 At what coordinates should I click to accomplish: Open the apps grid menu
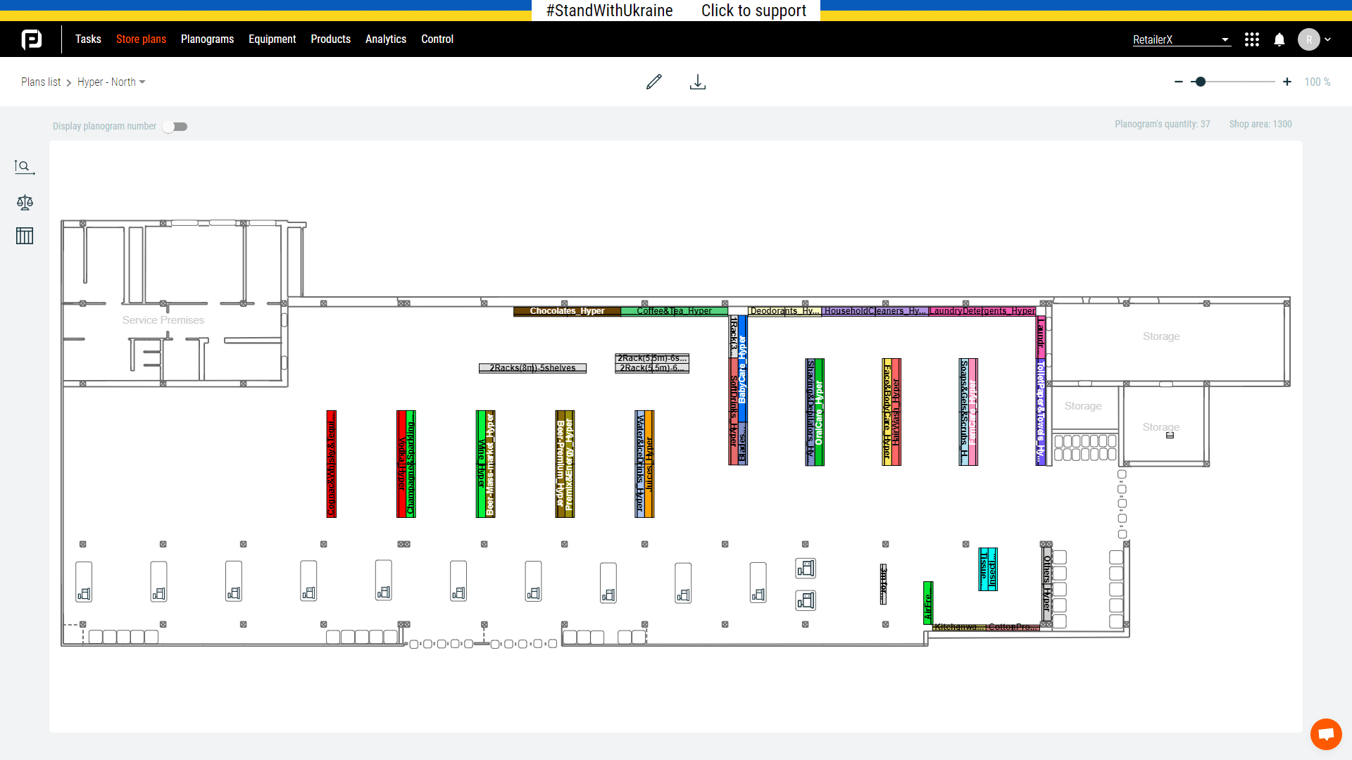point(1251,39)
